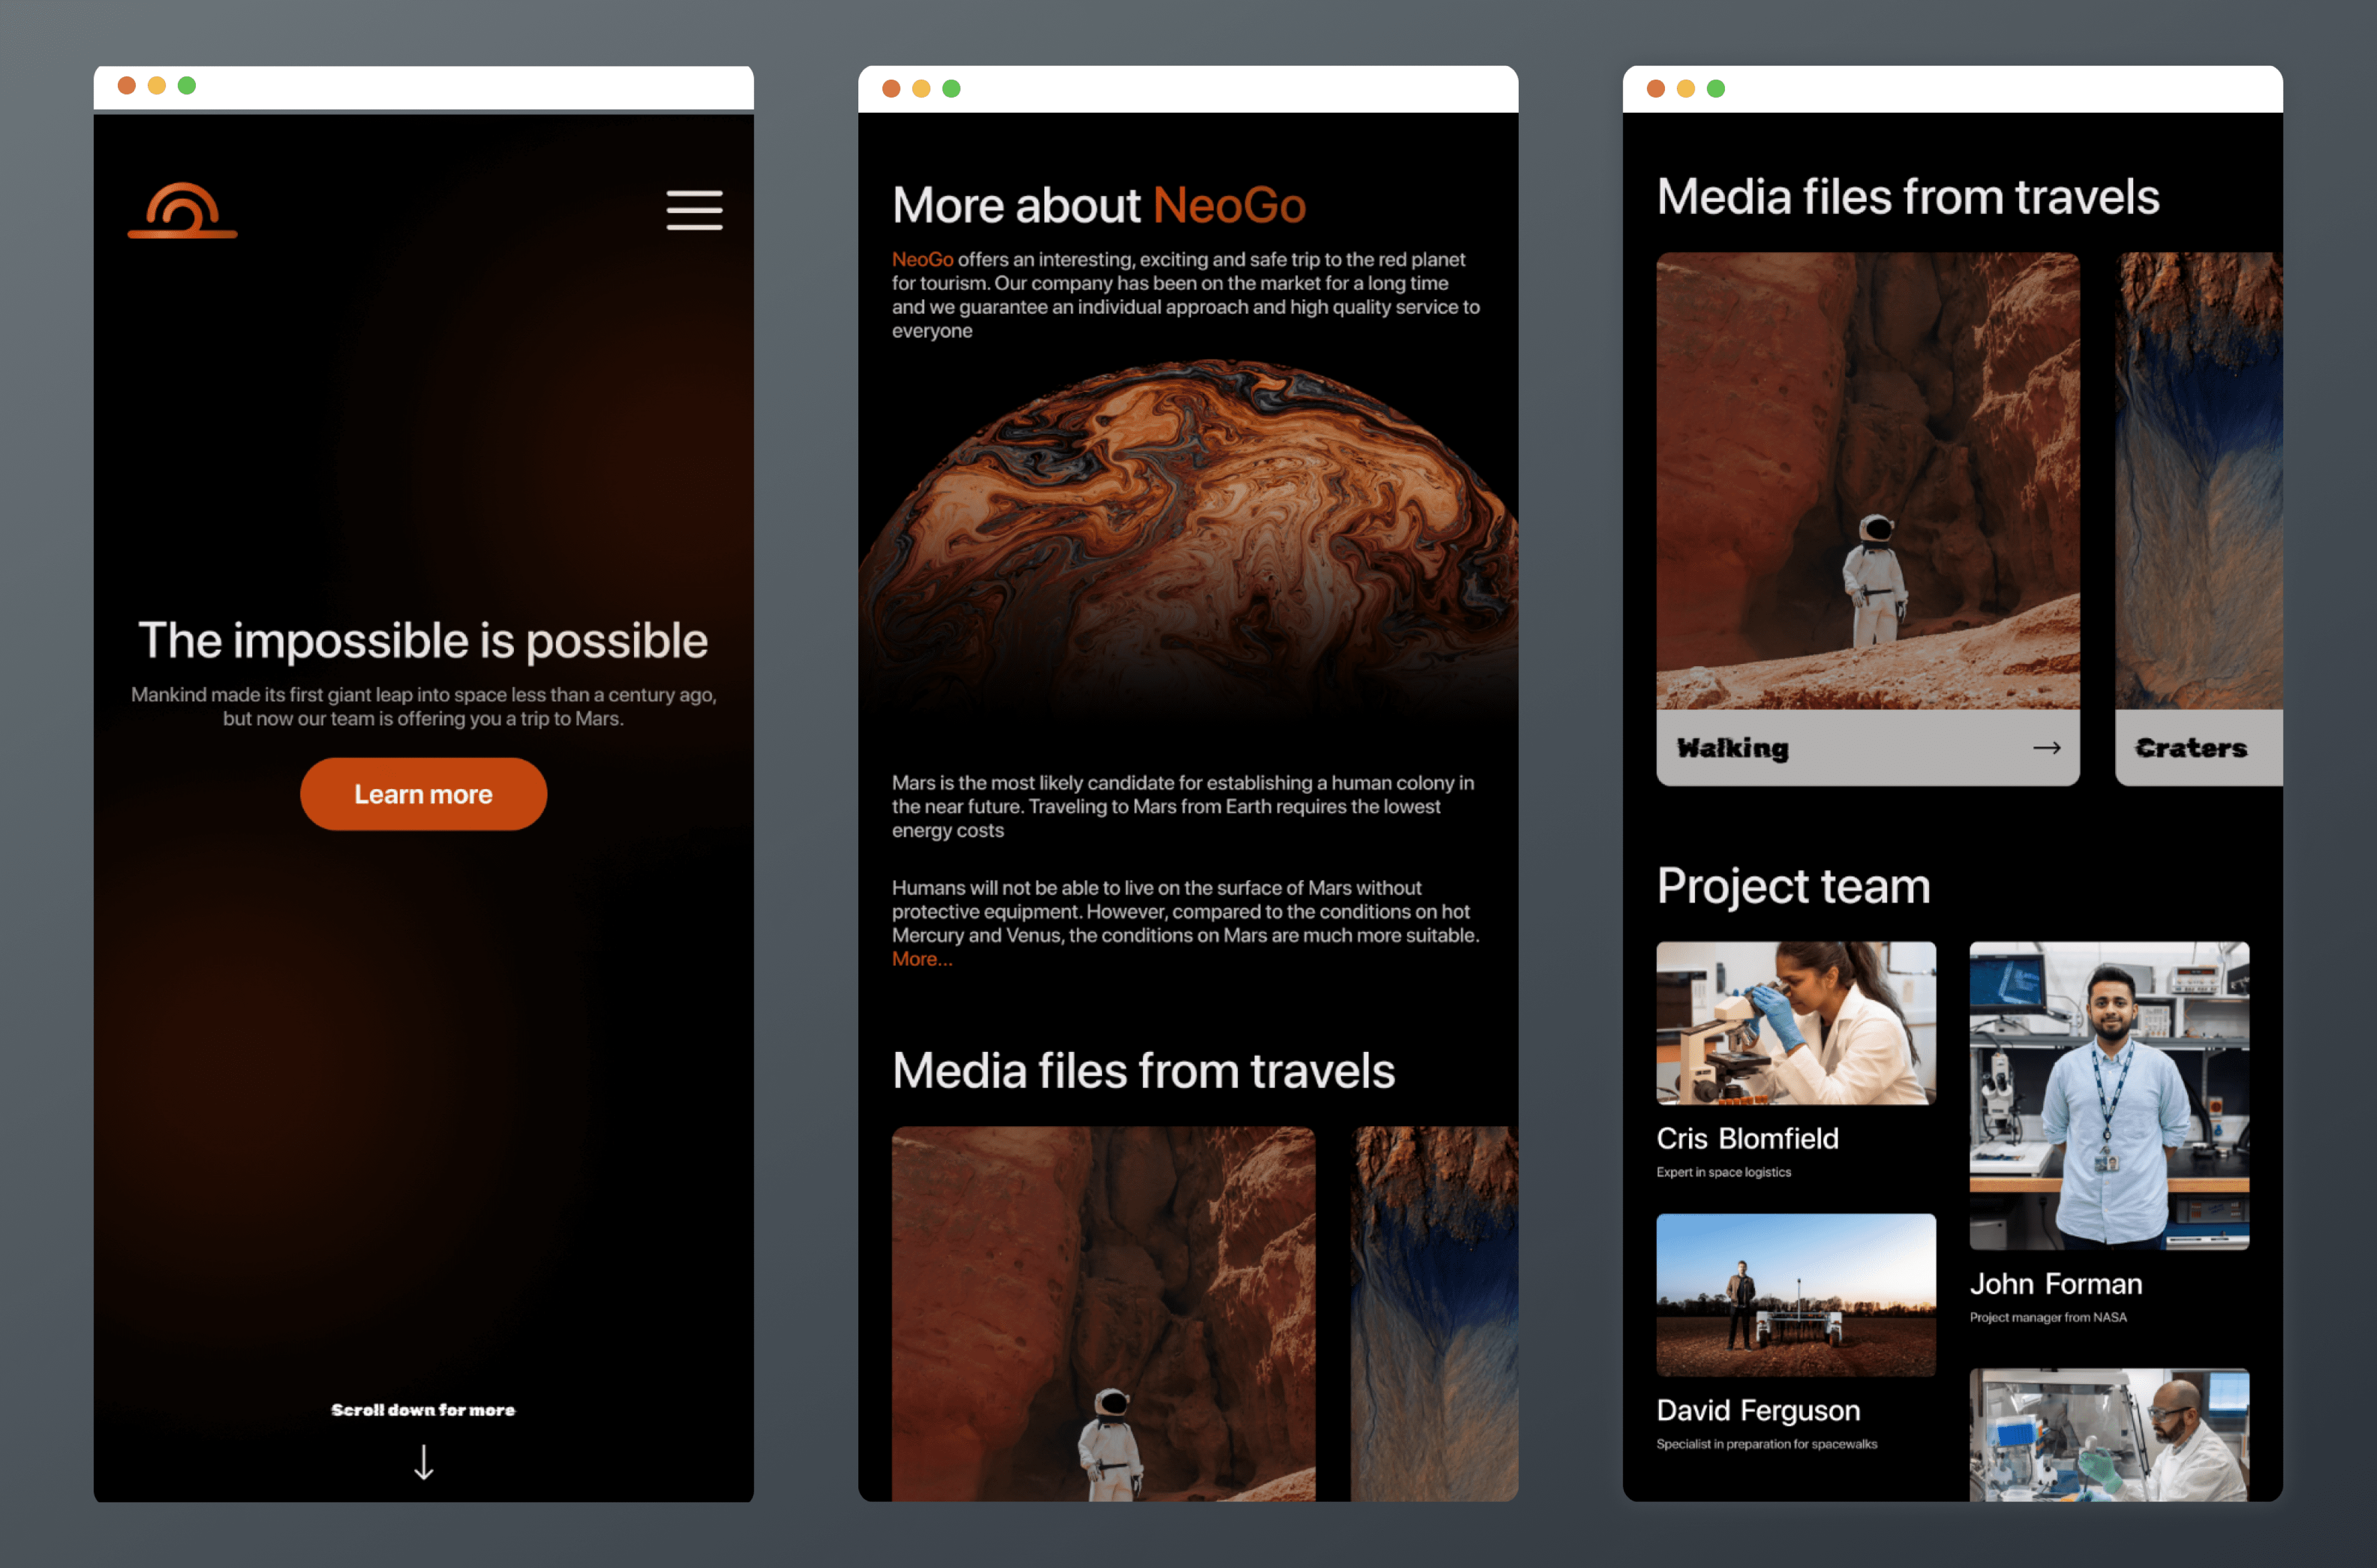The image size is (2377, 1568).
Task: Click David Ferguson's rover field photo
Action: pyautogui.click(x=1795, y=1295)
